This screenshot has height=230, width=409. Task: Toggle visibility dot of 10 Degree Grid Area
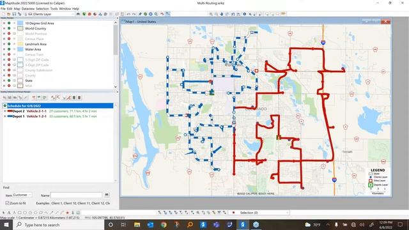pyautogui.click(x=9, y=23)
